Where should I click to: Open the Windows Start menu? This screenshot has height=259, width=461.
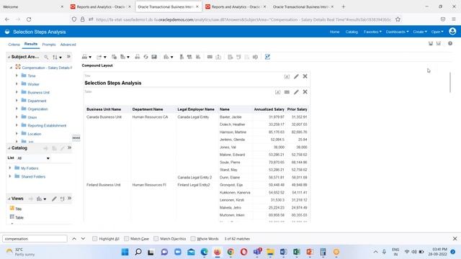[125, 252]
